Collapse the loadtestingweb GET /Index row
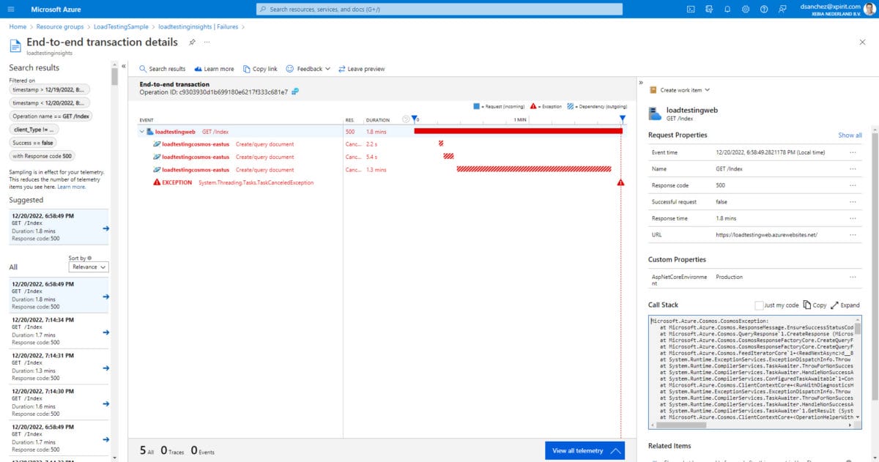 (143, 130)
